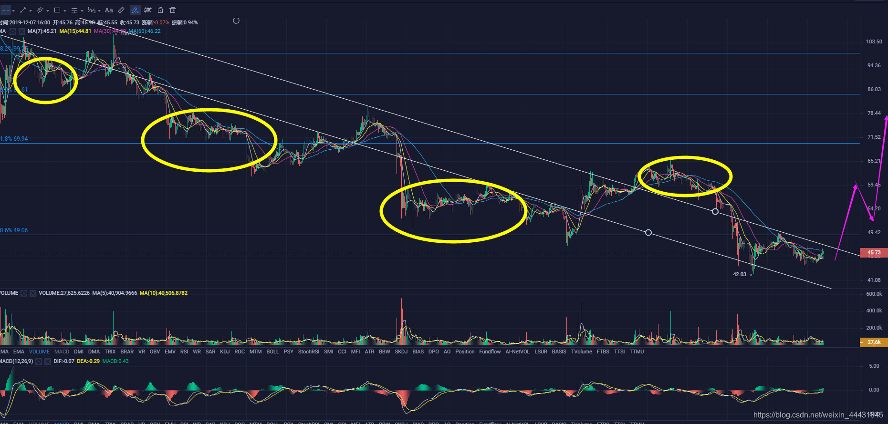Select the TTMU indicator
The width and height of the screenshot is (888, 424).
pyautogui.click(x=637, y=352)
